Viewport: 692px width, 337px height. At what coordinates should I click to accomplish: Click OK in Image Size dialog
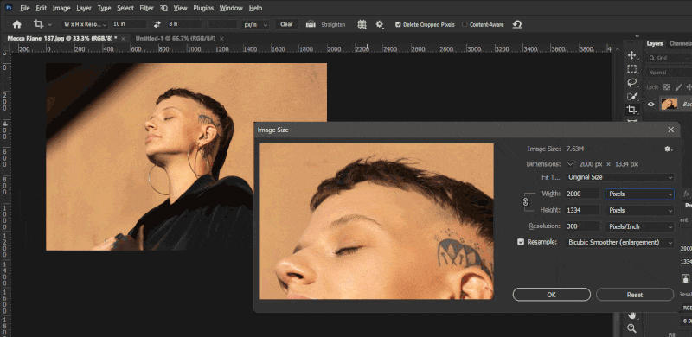(x=552, y=295)
